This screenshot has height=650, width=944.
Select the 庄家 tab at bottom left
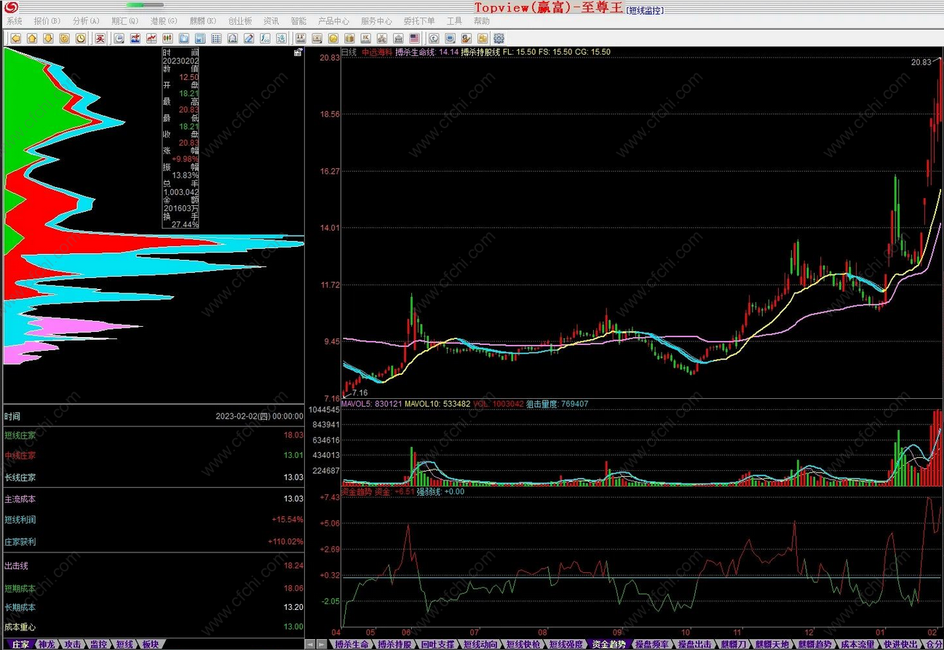click(20, 644)
